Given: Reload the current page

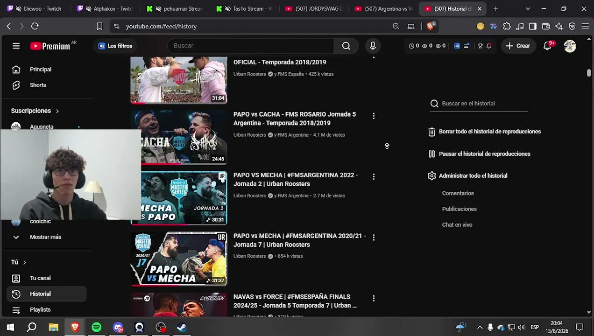Looking at the screenshot, I should coord(35,26).
